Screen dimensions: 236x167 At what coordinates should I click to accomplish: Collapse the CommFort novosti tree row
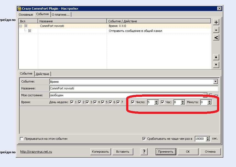[x=21, y=26]
